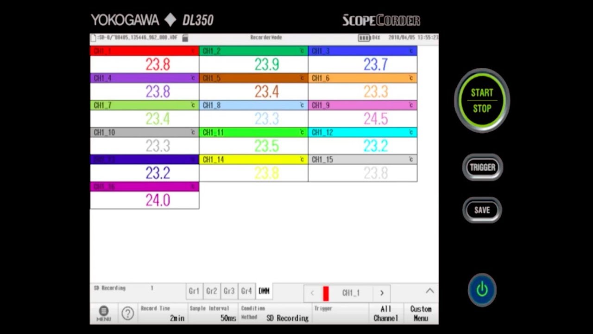Click the magenta 24.0 reading
Viewport: 593px width, 334px height.
coord(158,200)
